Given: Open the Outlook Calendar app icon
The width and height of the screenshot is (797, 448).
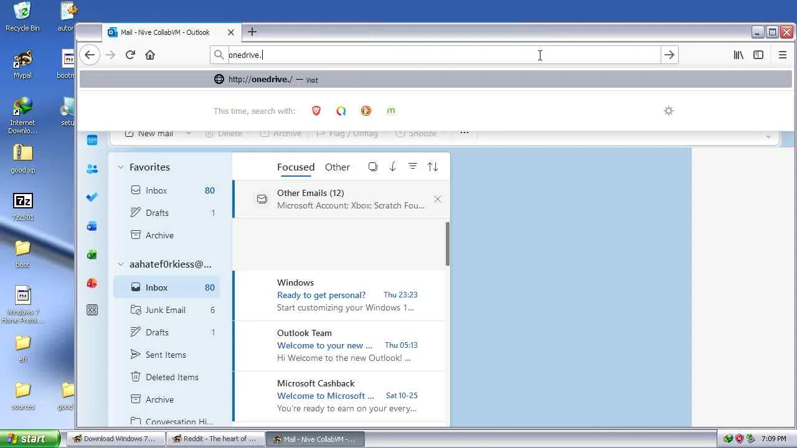Looking at the screenshot, I should coord(92,140).
